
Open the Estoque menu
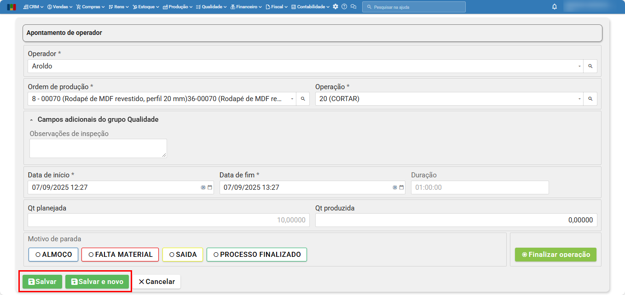point(146,7)
